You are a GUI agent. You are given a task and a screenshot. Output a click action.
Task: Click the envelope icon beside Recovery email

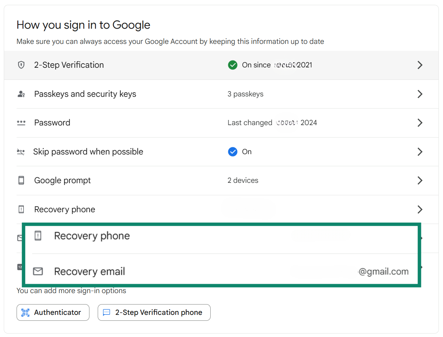coord(38,271)
